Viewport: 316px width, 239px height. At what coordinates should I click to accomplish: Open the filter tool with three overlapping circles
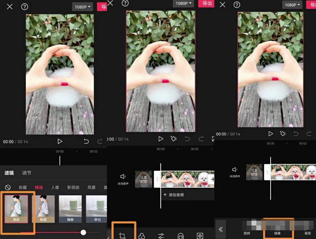[x=142, y=236]
